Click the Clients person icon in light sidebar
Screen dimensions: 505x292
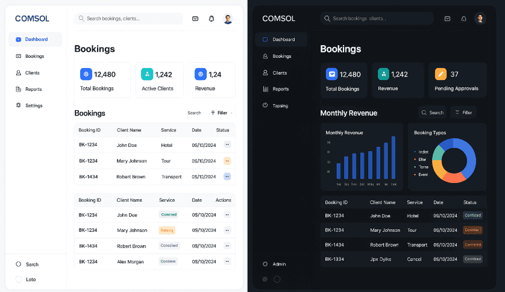pos(19,73)
